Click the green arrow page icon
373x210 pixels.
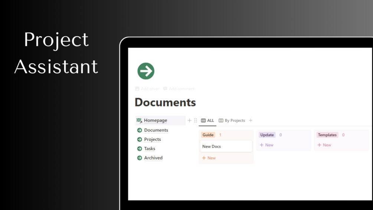point(146,71)
